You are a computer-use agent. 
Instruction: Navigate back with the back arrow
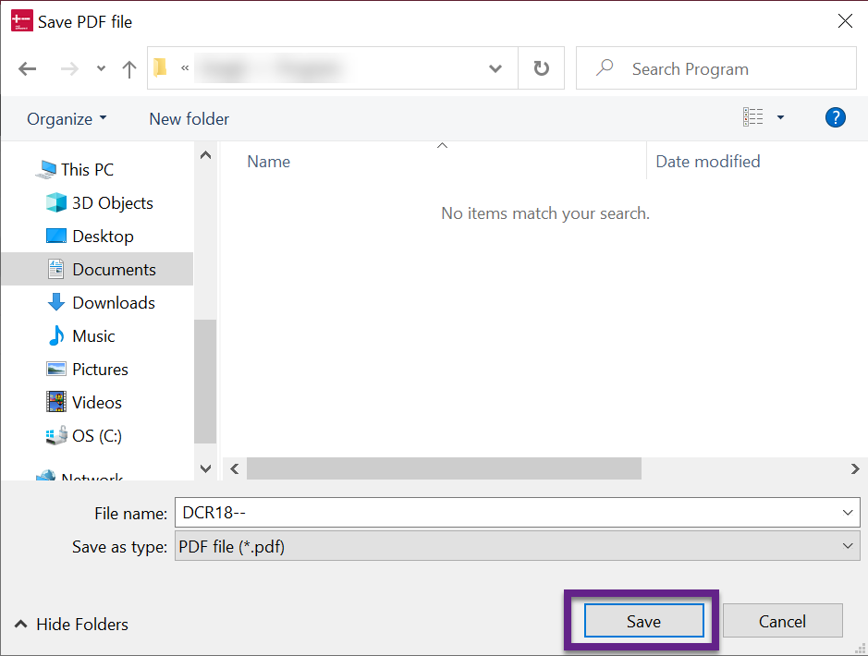click(27, 67)
